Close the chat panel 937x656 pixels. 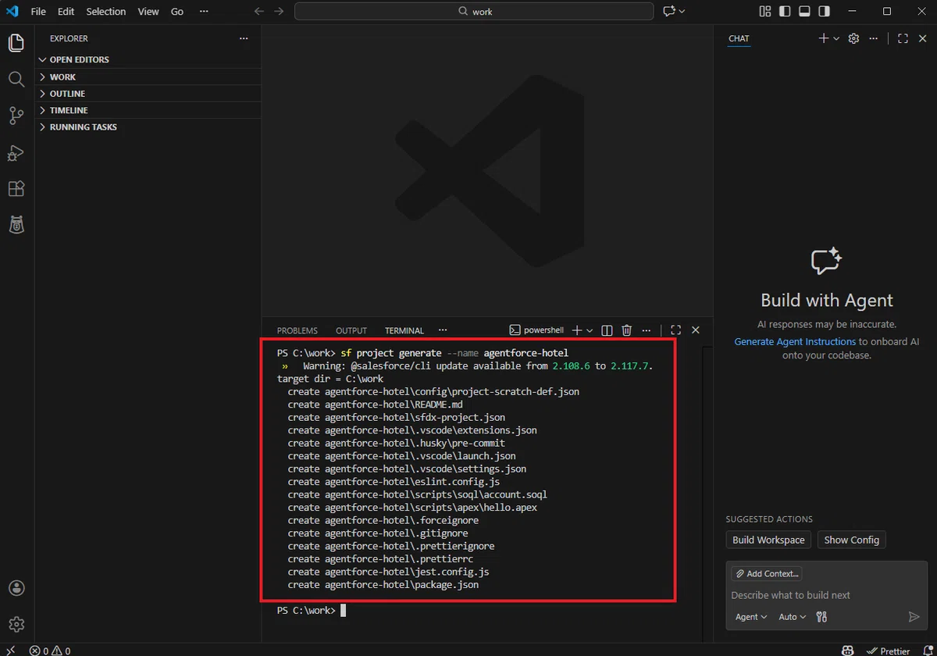coord(922,38)
